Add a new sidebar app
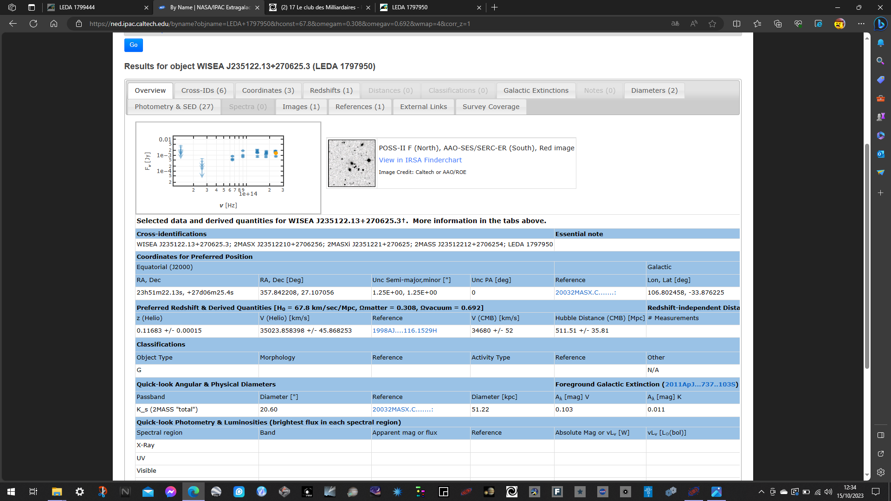 [x=880, y=193]
